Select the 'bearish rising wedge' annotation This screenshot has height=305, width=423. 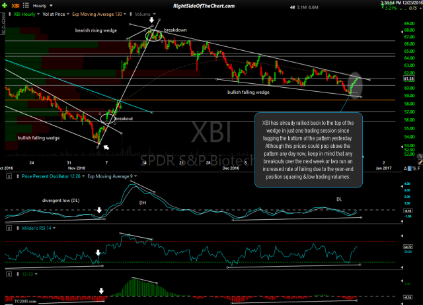(x=96, y=30)
